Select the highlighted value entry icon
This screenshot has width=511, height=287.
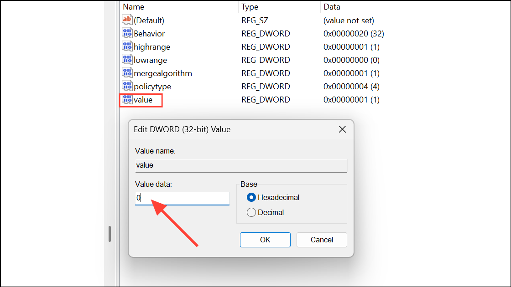(127, 99)
